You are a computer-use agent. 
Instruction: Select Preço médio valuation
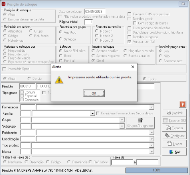(5, 51)
